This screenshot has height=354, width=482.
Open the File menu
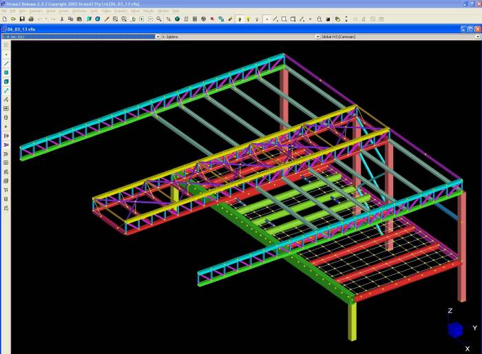[4, 11]
